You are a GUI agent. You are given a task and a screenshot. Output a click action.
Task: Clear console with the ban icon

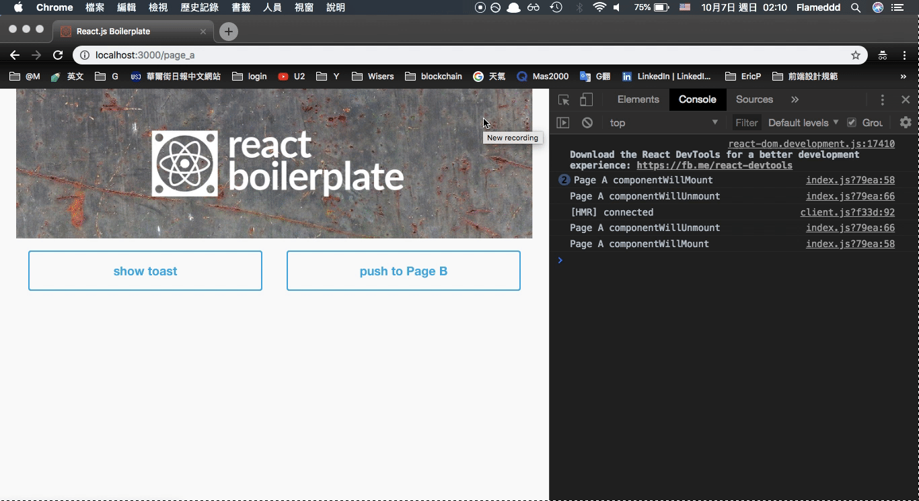[x=587, y=123]
